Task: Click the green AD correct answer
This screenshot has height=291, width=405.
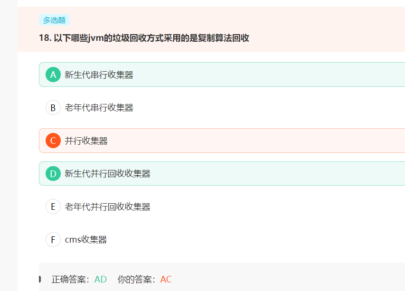Action: pos(101,279)
